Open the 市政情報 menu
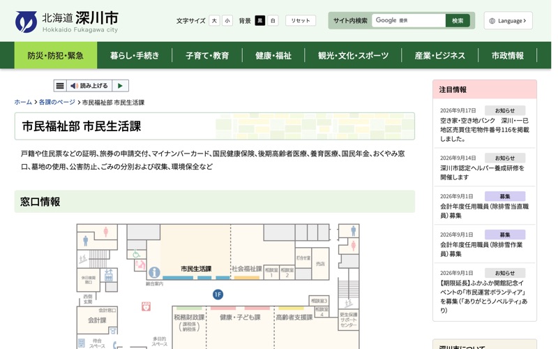558x349 pixels. [508, 55]
